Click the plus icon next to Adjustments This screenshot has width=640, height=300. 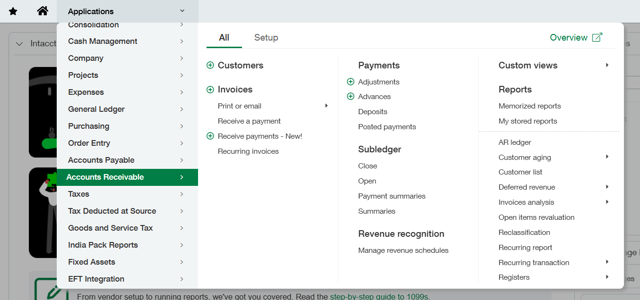pos(351,82)
